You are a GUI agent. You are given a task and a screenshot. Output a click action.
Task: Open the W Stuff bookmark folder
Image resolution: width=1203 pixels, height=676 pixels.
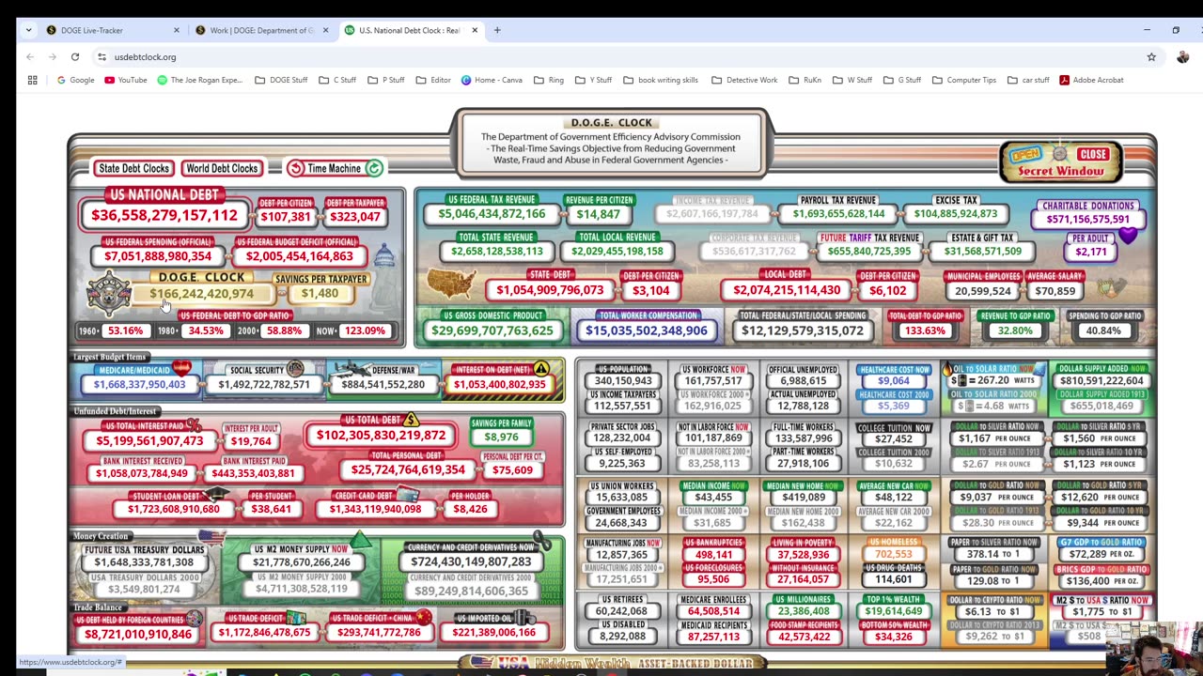(852, 80)
